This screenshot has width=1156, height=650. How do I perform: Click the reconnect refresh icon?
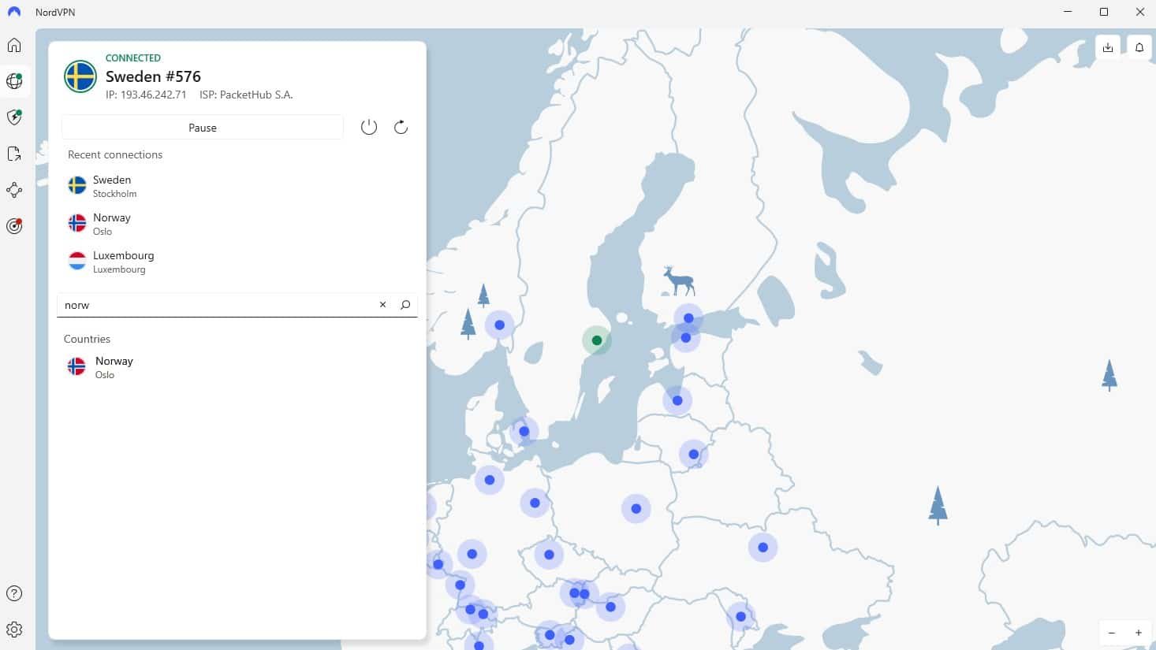pyautogui.click(x=401, y=127)
